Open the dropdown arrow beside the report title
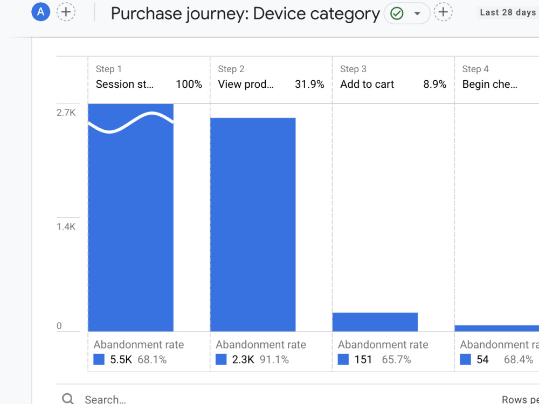This screenshot has width=539, height=404. [417, 13]
